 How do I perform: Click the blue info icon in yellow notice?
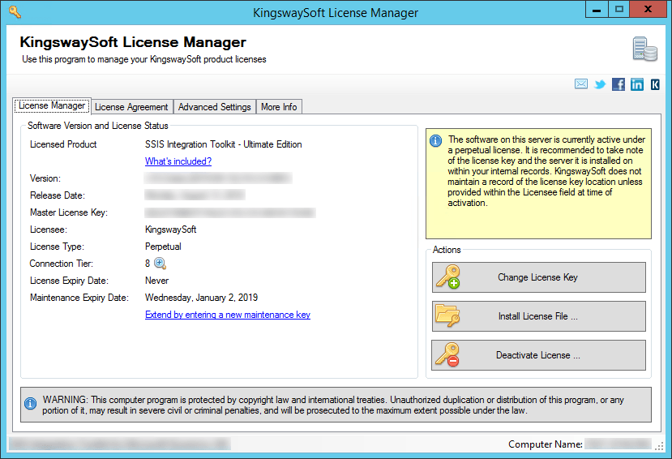(436, 140)
